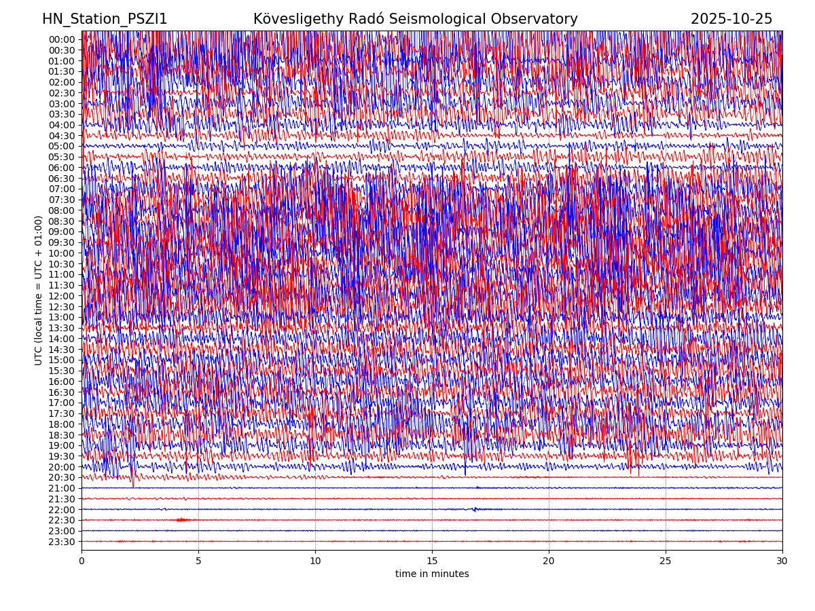Click the red burst on the 22:30 trace
This screenshot has height=611, width=815.
click(181, 520)
